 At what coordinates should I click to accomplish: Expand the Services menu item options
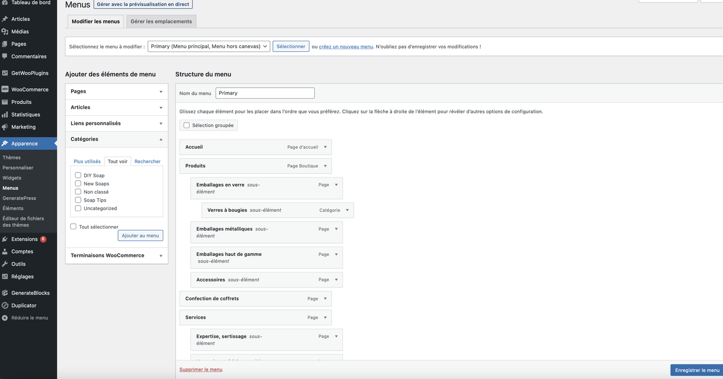[x=325, y=317]
